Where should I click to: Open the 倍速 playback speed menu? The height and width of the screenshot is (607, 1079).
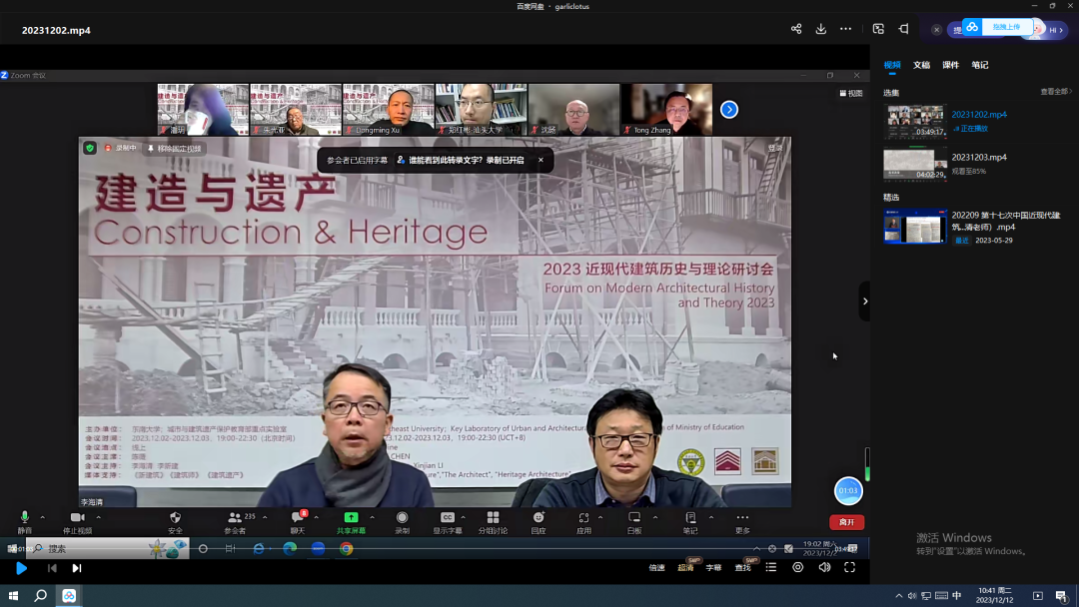click(x=656, y=567)
